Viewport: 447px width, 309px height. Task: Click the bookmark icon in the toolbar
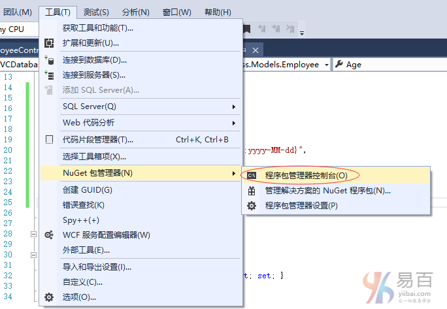point(246,29)
